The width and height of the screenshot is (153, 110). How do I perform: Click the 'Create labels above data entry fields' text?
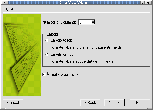tap(83, 61)
